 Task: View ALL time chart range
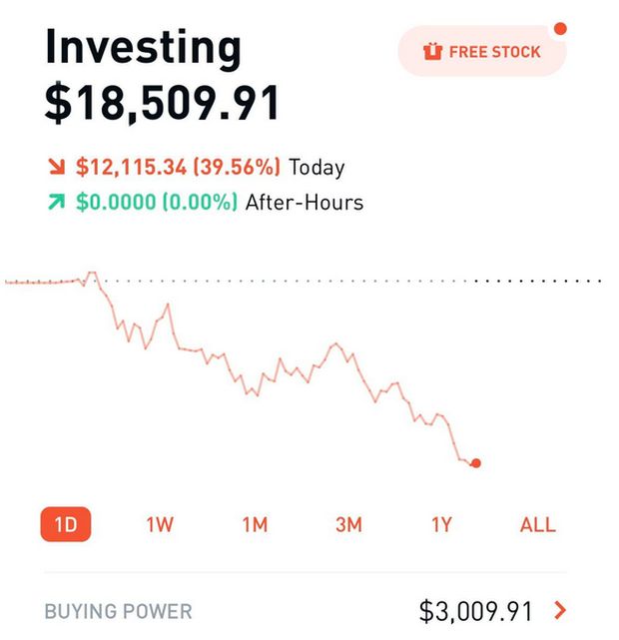pos(538,524)
